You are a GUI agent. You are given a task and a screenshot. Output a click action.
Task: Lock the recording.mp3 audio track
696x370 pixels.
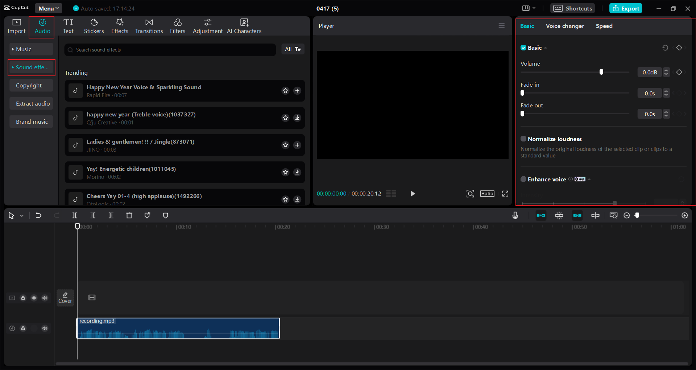pyautogui.click(x=23, y=328)
